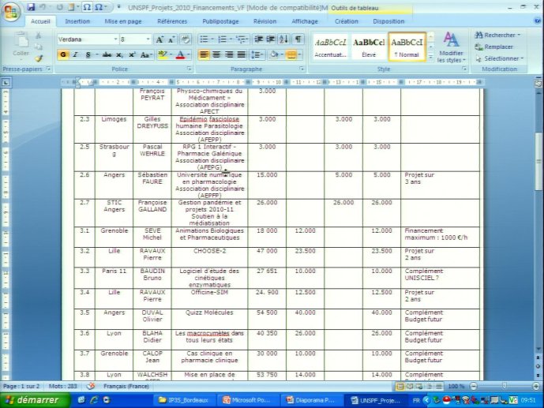Click the red font color button
Image resolution: width=544 pixels, height=408 pixels.
click(180, 54)
